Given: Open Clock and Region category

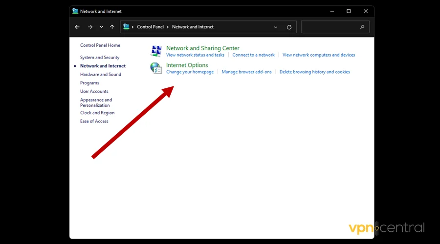Looking at the screenshot, I should (x=97, y=113).
